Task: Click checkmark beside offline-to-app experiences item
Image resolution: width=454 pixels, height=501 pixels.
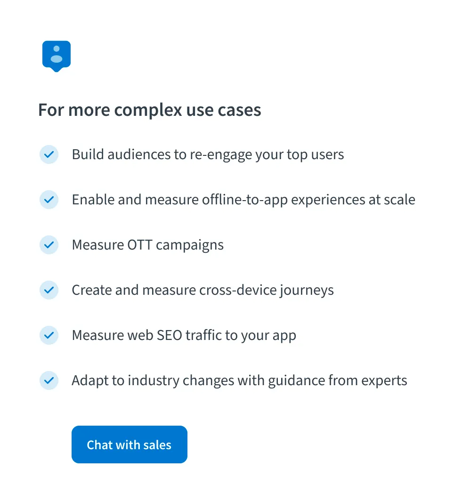Action: (x=49, y=200)
